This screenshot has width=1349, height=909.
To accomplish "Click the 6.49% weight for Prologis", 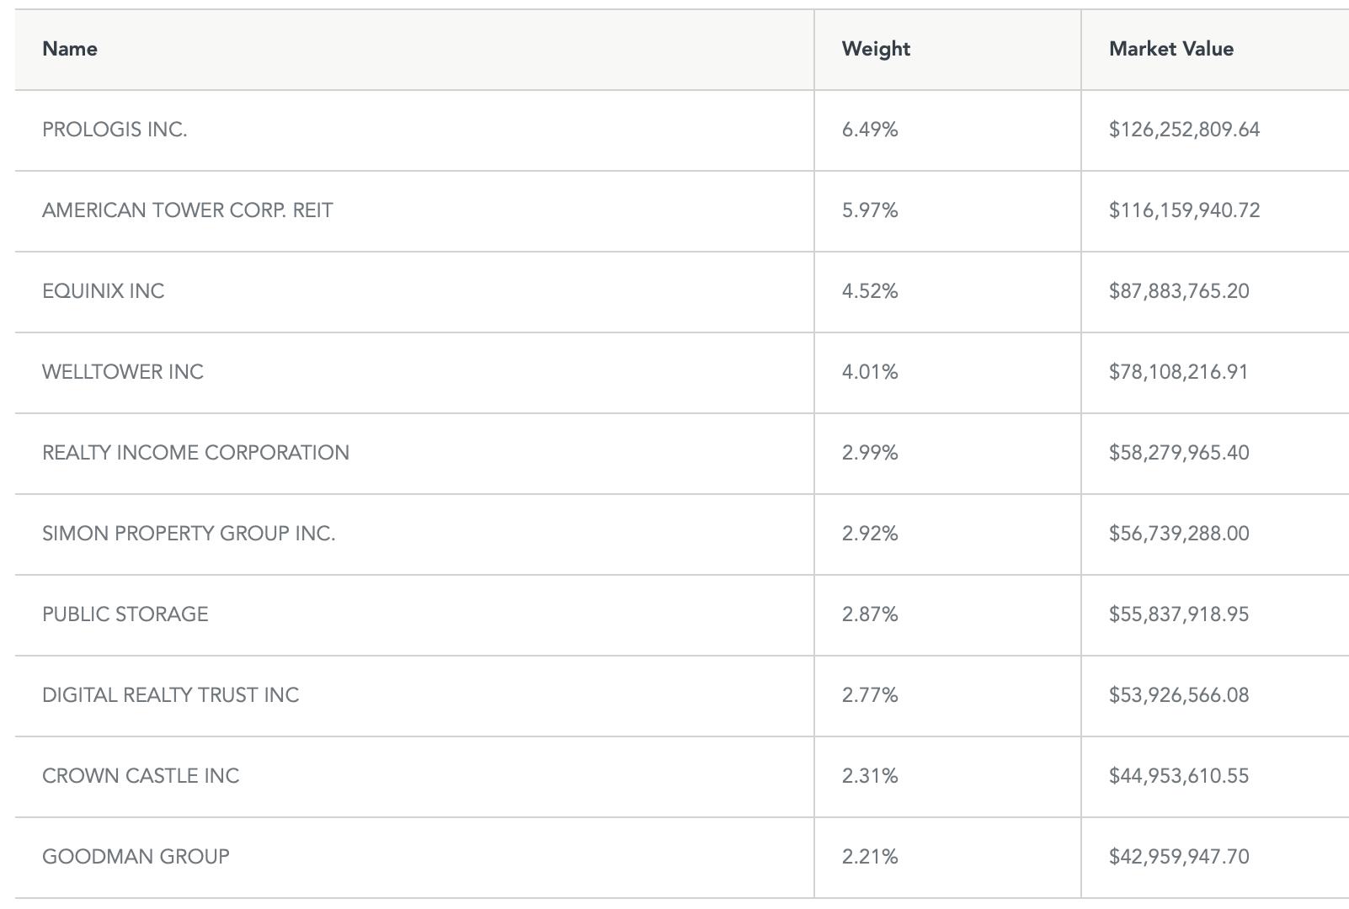I will point(870,130).
